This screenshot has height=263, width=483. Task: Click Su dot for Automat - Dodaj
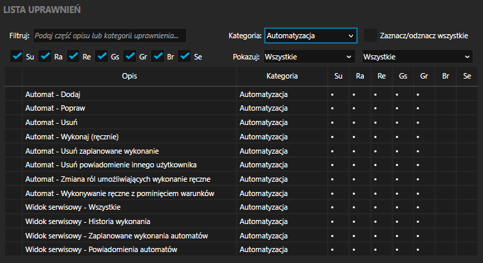(332, 95)
